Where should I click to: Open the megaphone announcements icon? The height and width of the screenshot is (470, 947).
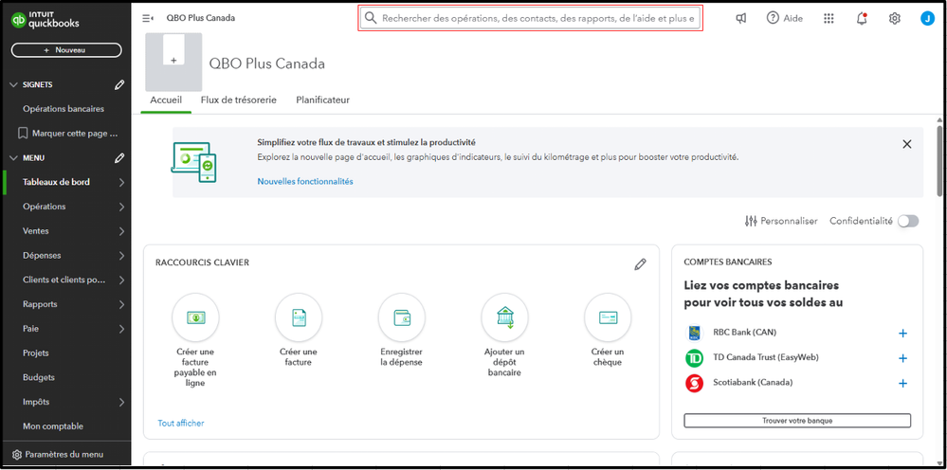pos(741,18)
